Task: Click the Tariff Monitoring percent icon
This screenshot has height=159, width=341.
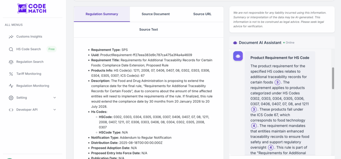Action: coord(11,74)
